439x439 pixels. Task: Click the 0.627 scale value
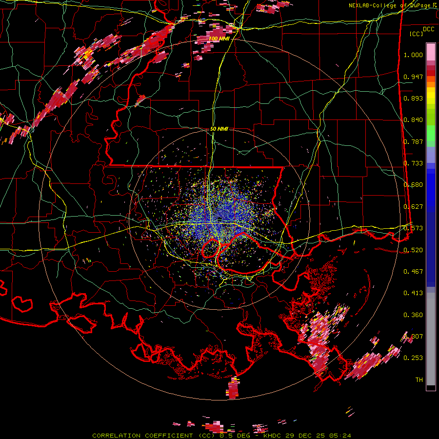pyautogui.click(x=413, y=207)
